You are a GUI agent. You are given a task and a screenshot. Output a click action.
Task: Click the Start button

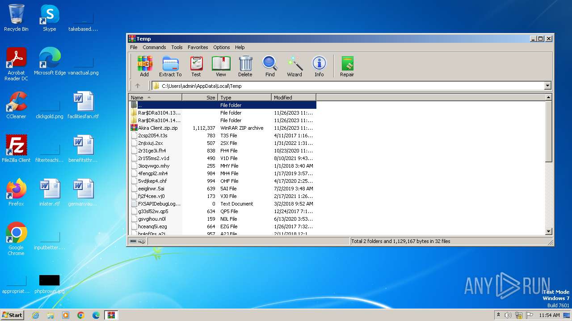[x=13, y=315]
